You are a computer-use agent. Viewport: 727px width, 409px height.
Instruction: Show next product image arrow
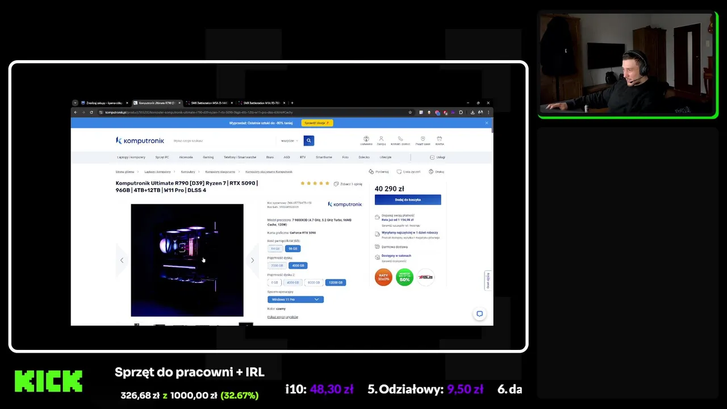[x=253, y=260]
